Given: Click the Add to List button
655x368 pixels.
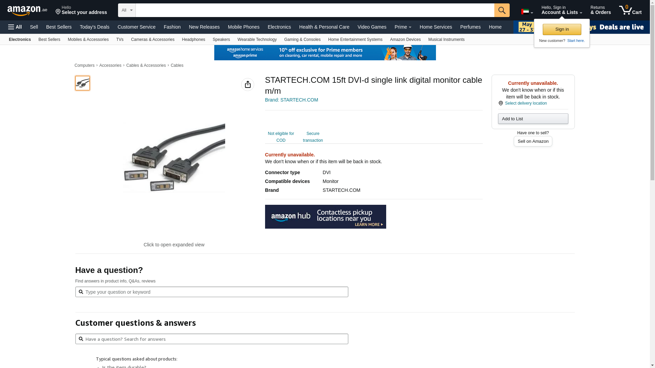Looking at the screenshot, I should point(533,119).
